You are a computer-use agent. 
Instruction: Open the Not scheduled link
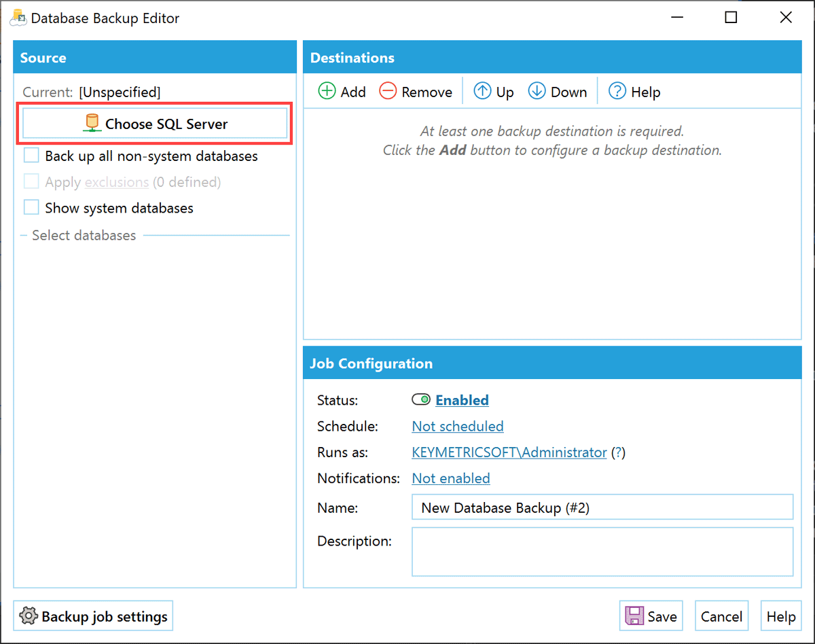click(x=458, y=426)
